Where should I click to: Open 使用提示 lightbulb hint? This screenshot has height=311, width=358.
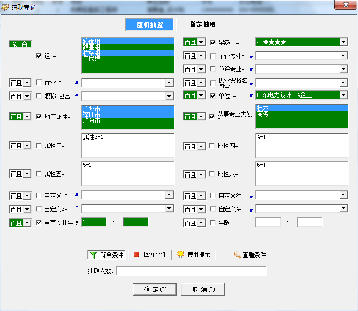(180, 255)
